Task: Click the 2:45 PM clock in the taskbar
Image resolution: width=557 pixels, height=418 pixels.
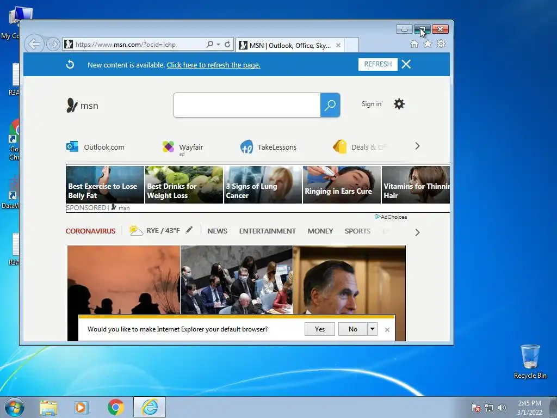Action: click(529, 408)
